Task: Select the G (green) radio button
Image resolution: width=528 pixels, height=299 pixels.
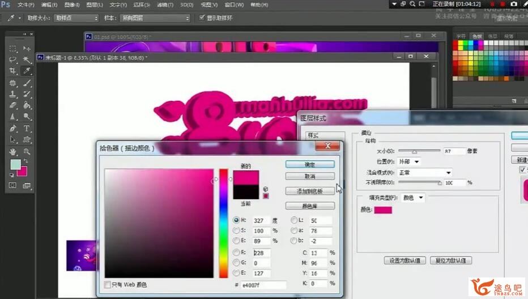Action: point(236,262)
